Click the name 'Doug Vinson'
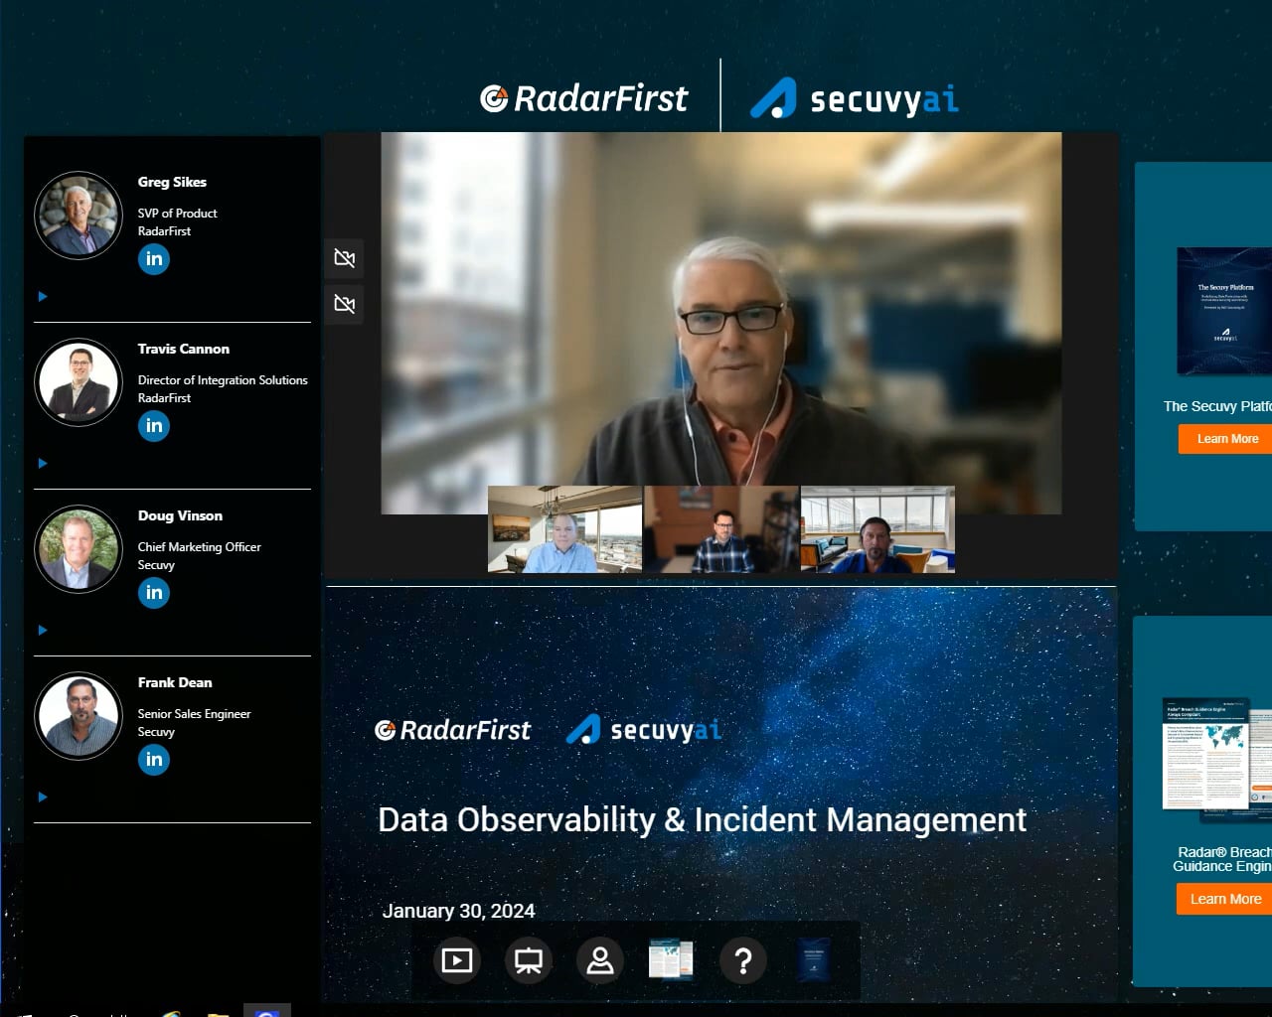 coord(180,515)
